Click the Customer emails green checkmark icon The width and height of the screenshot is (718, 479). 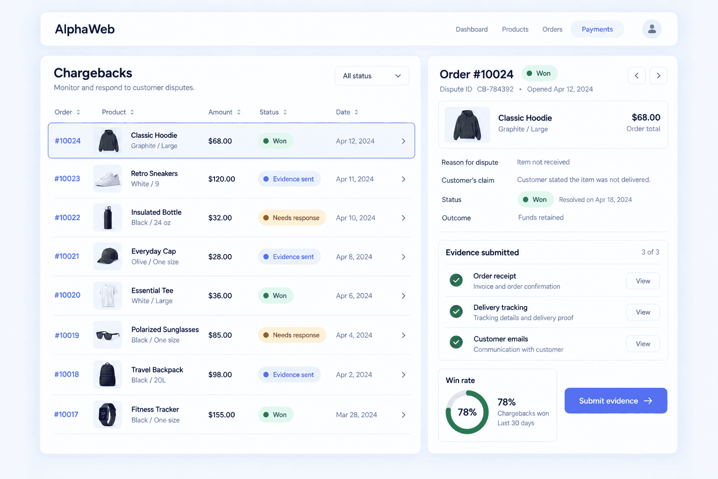point(456,342)
